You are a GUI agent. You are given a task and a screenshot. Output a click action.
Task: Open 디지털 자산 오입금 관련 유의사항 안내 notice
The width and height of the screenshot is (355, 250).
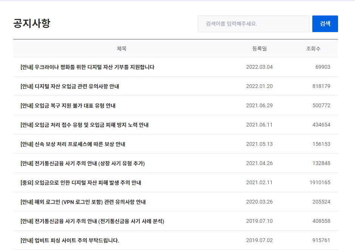70,86
